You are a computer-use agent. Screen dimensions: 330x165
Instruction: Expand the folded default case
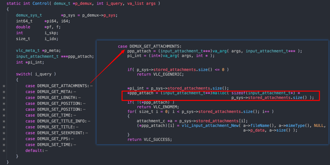click(4, 151)
